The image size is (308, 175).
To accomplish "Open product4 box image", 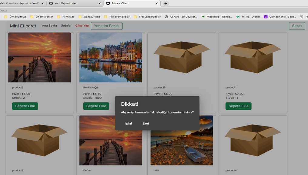I will [x=253, y=140].
